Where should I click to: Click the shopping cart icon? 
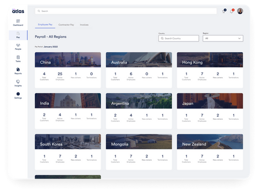(224, 11)
